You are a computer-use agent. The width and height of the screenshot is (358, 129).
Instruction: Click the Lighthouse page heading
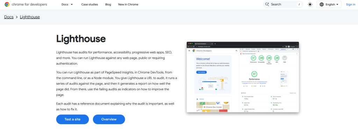(x=81, y=39)
